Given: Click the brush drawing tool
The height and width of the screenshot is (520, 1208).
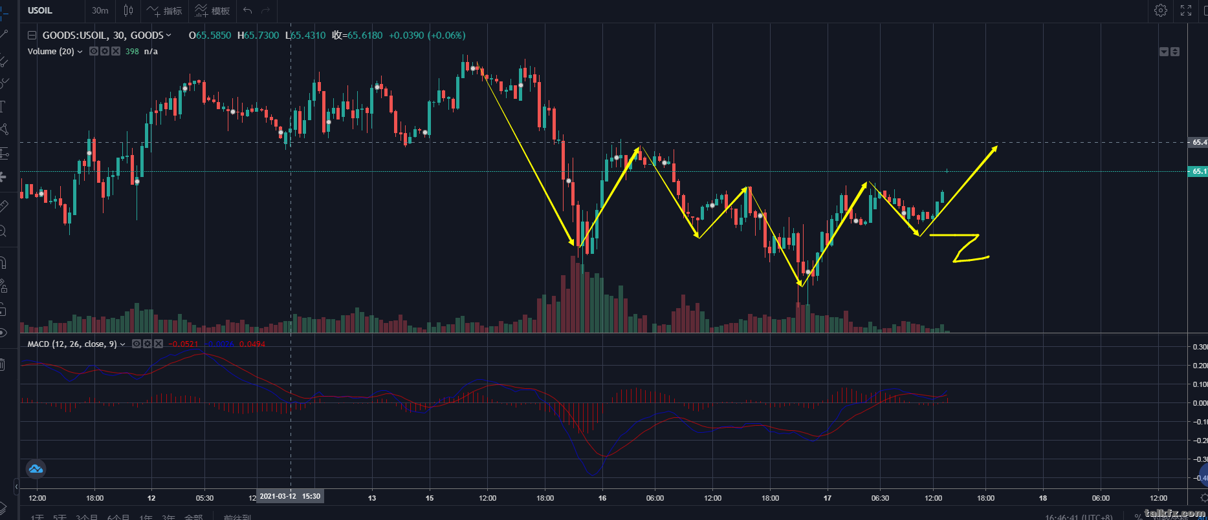Looking at the screenshot, I should 4,83.
